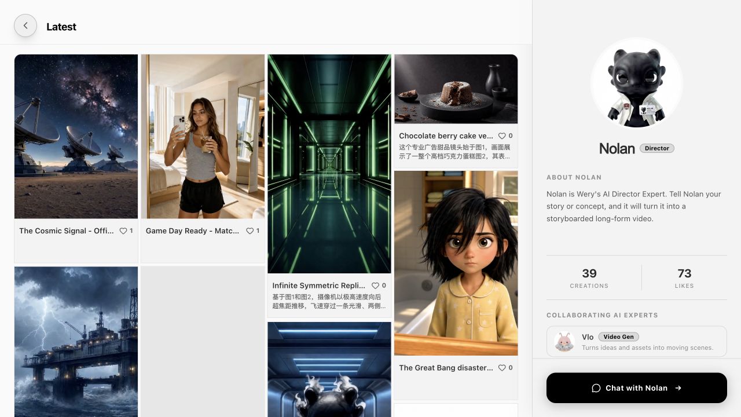Viewport: 741px width, 417px height.
Task: Click the Nolan name heading
Action: click(x=617, y=149)
